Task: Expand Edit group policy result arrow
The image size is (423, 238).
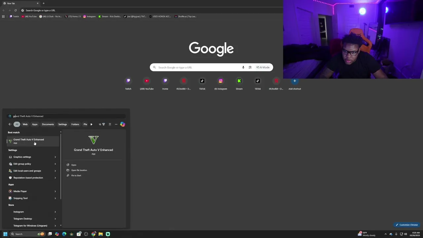Action: [55, 164]
